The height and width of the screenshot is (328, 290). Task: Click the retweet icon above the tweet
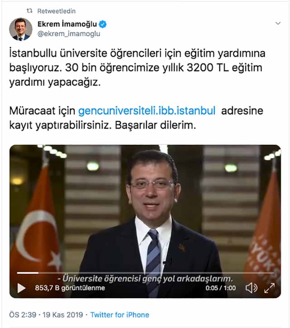point(29,11)
